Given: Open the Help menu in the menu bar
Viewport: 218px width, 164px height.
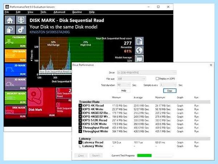Looking at the screenshot, I should [x=92, y=12].
